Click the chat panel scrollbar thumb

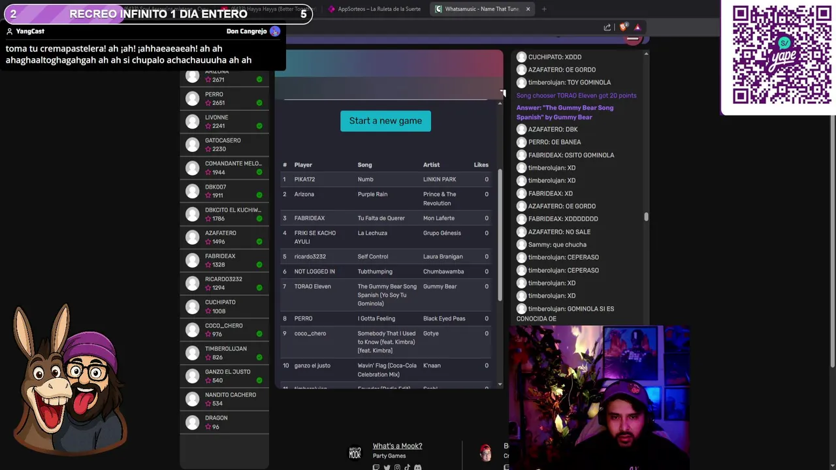tap(647, 217)
